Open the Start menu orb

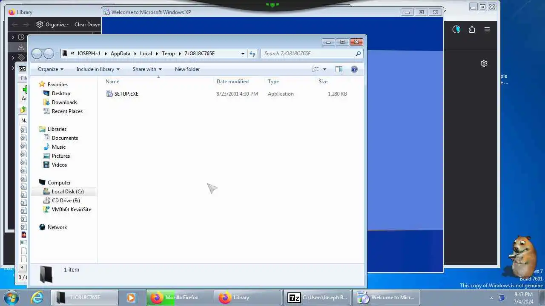(x=11, y=297)
